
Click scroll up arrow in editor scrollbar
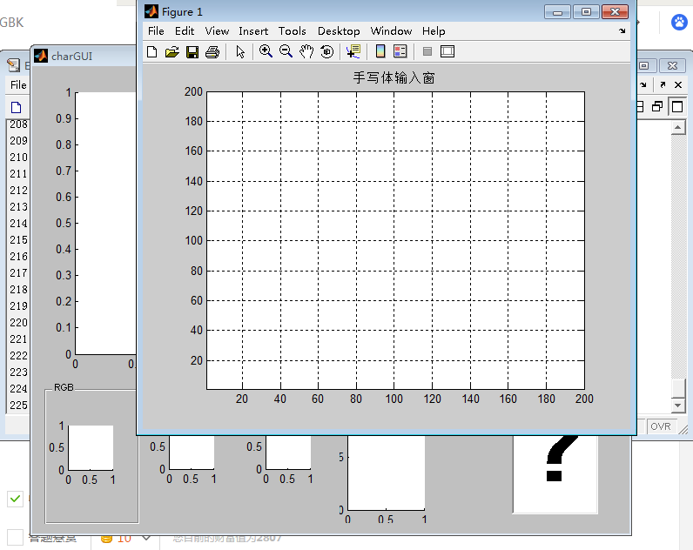point(678,128)
